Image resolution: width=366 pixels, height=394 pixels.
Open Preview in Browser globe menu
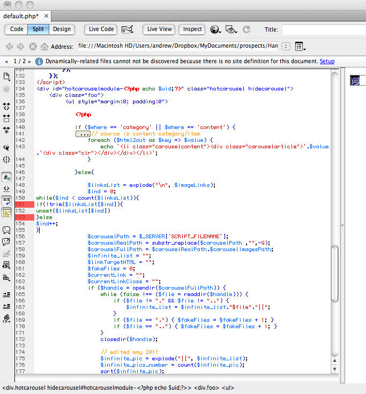tap(215, 29)
